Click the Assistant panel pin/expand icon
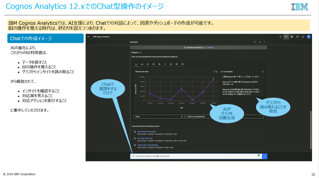Screen dimensions: 319x178 click(x=260, y=42)
